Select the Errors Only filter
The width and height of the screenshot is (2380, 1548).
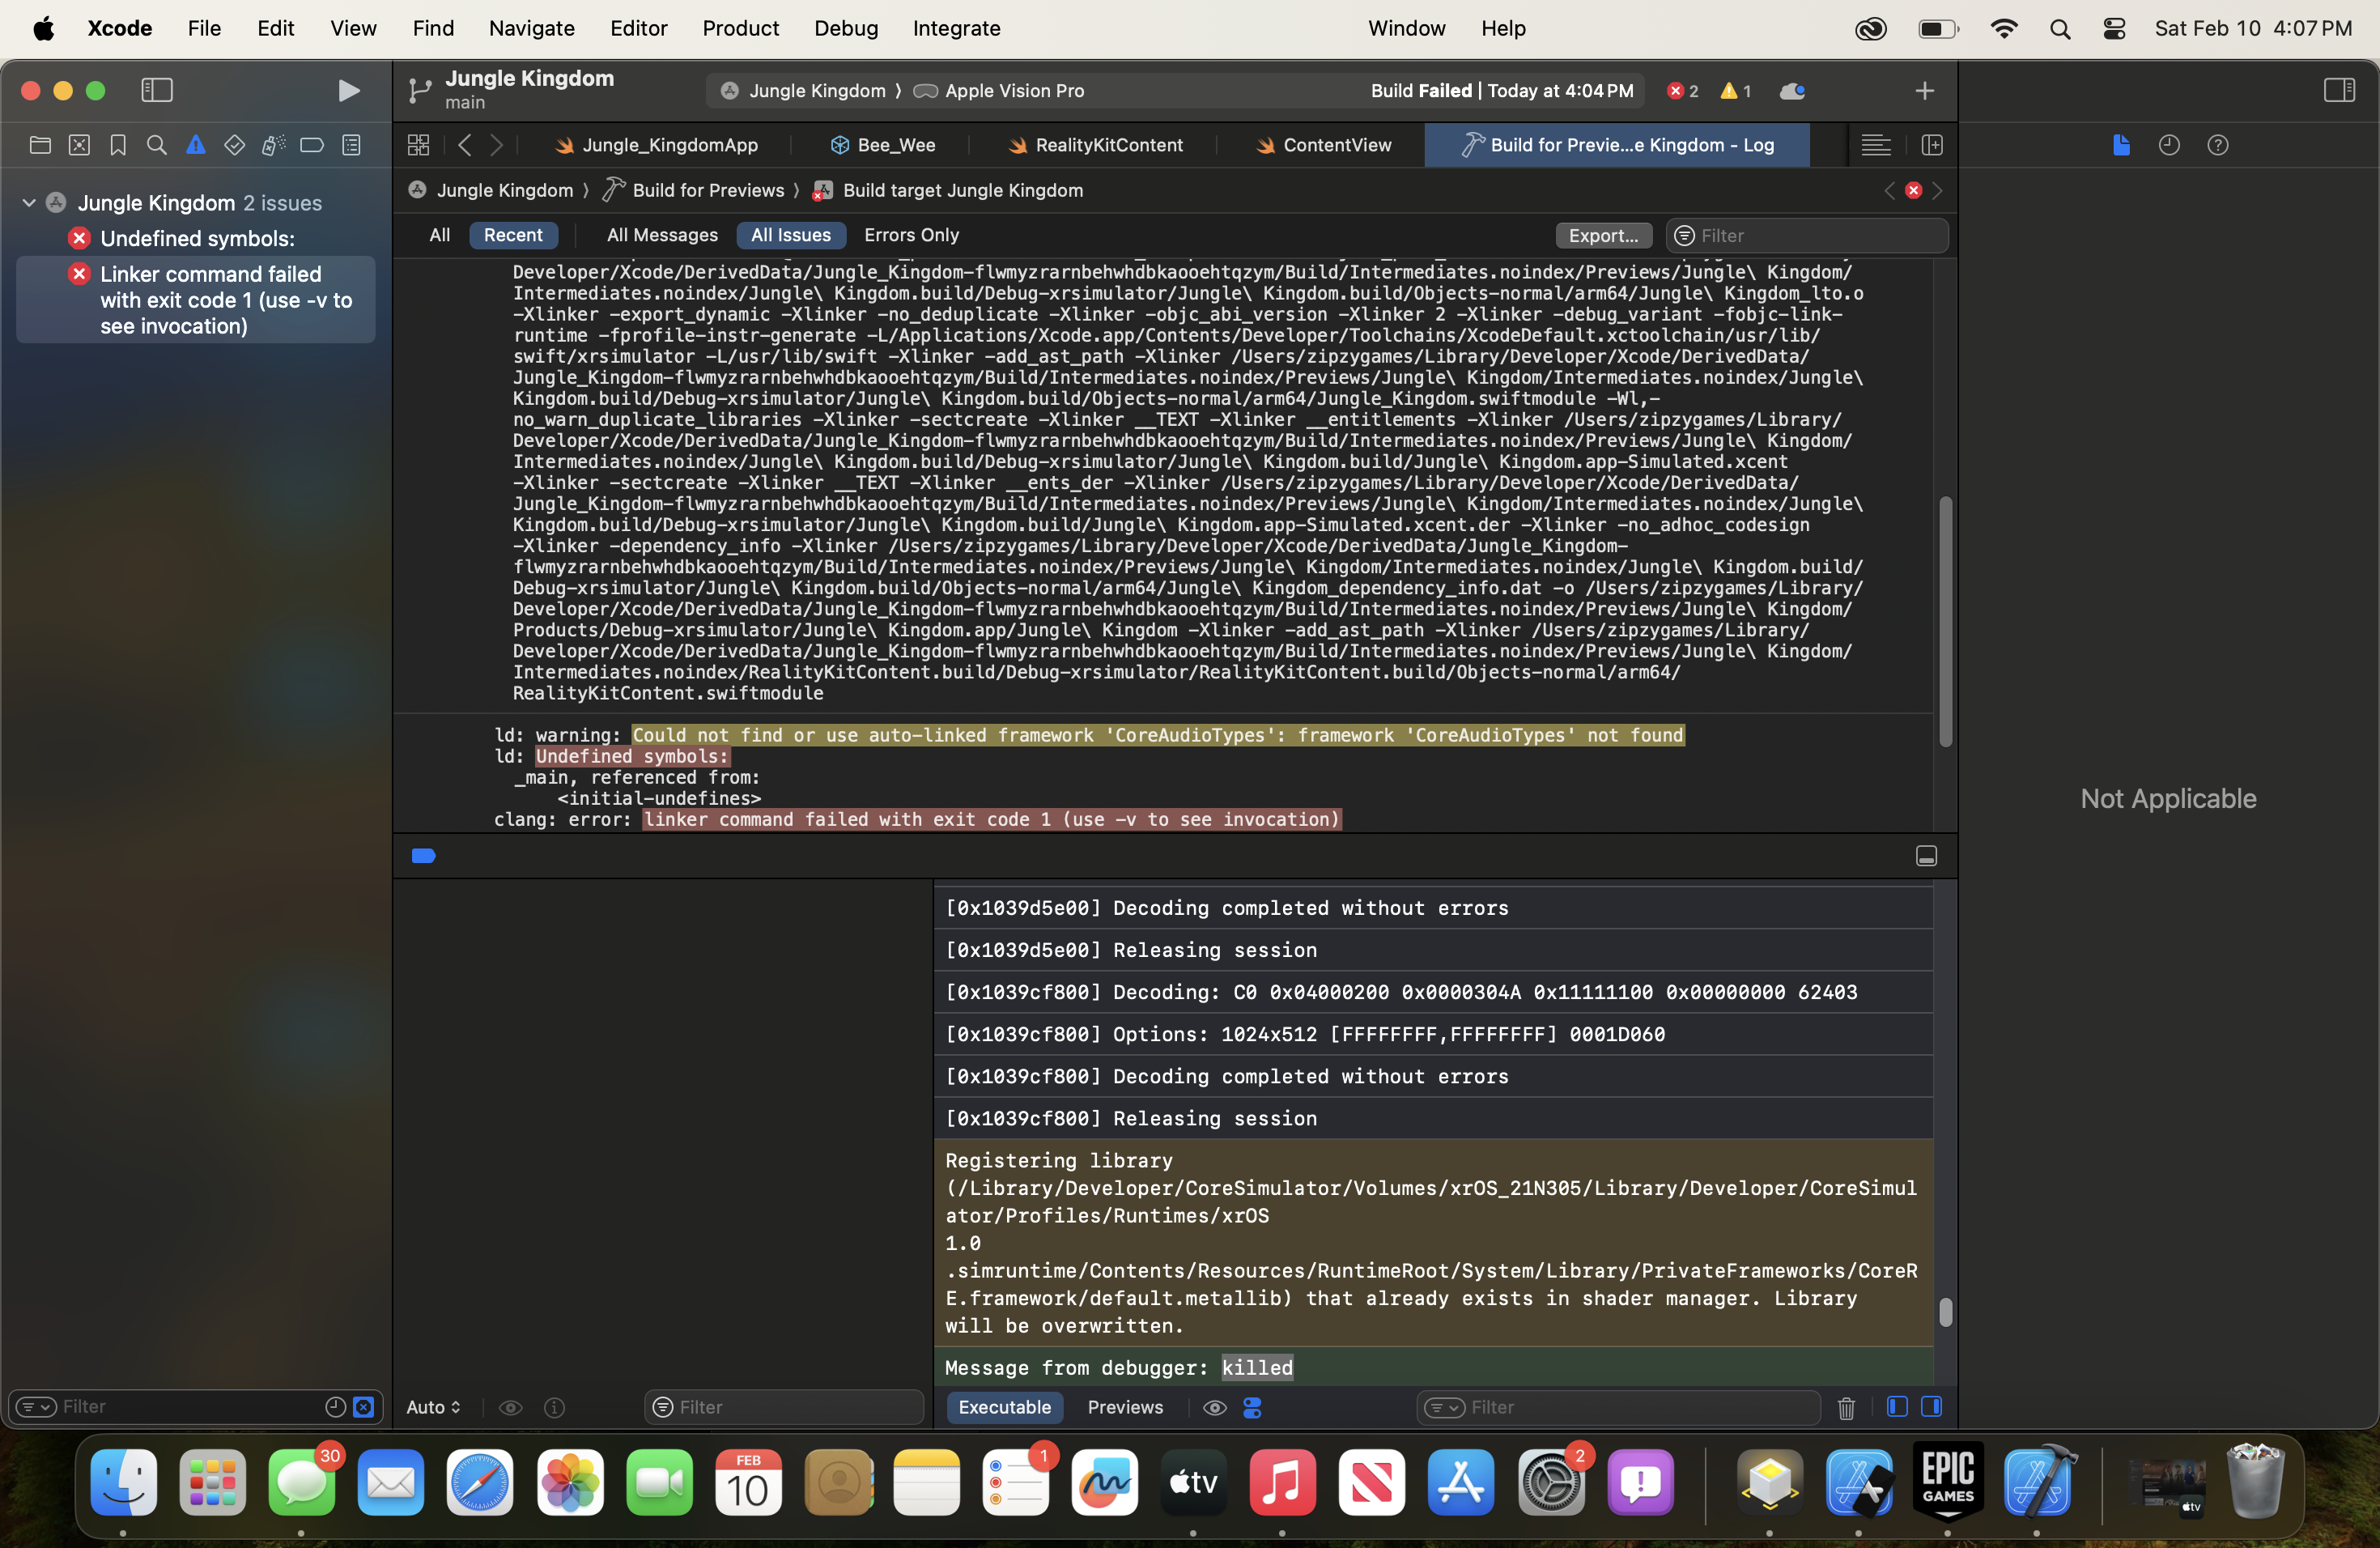click(911, 235)
